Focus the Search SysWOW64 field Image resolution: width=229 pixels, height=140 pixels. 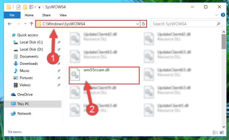(184, 24)
